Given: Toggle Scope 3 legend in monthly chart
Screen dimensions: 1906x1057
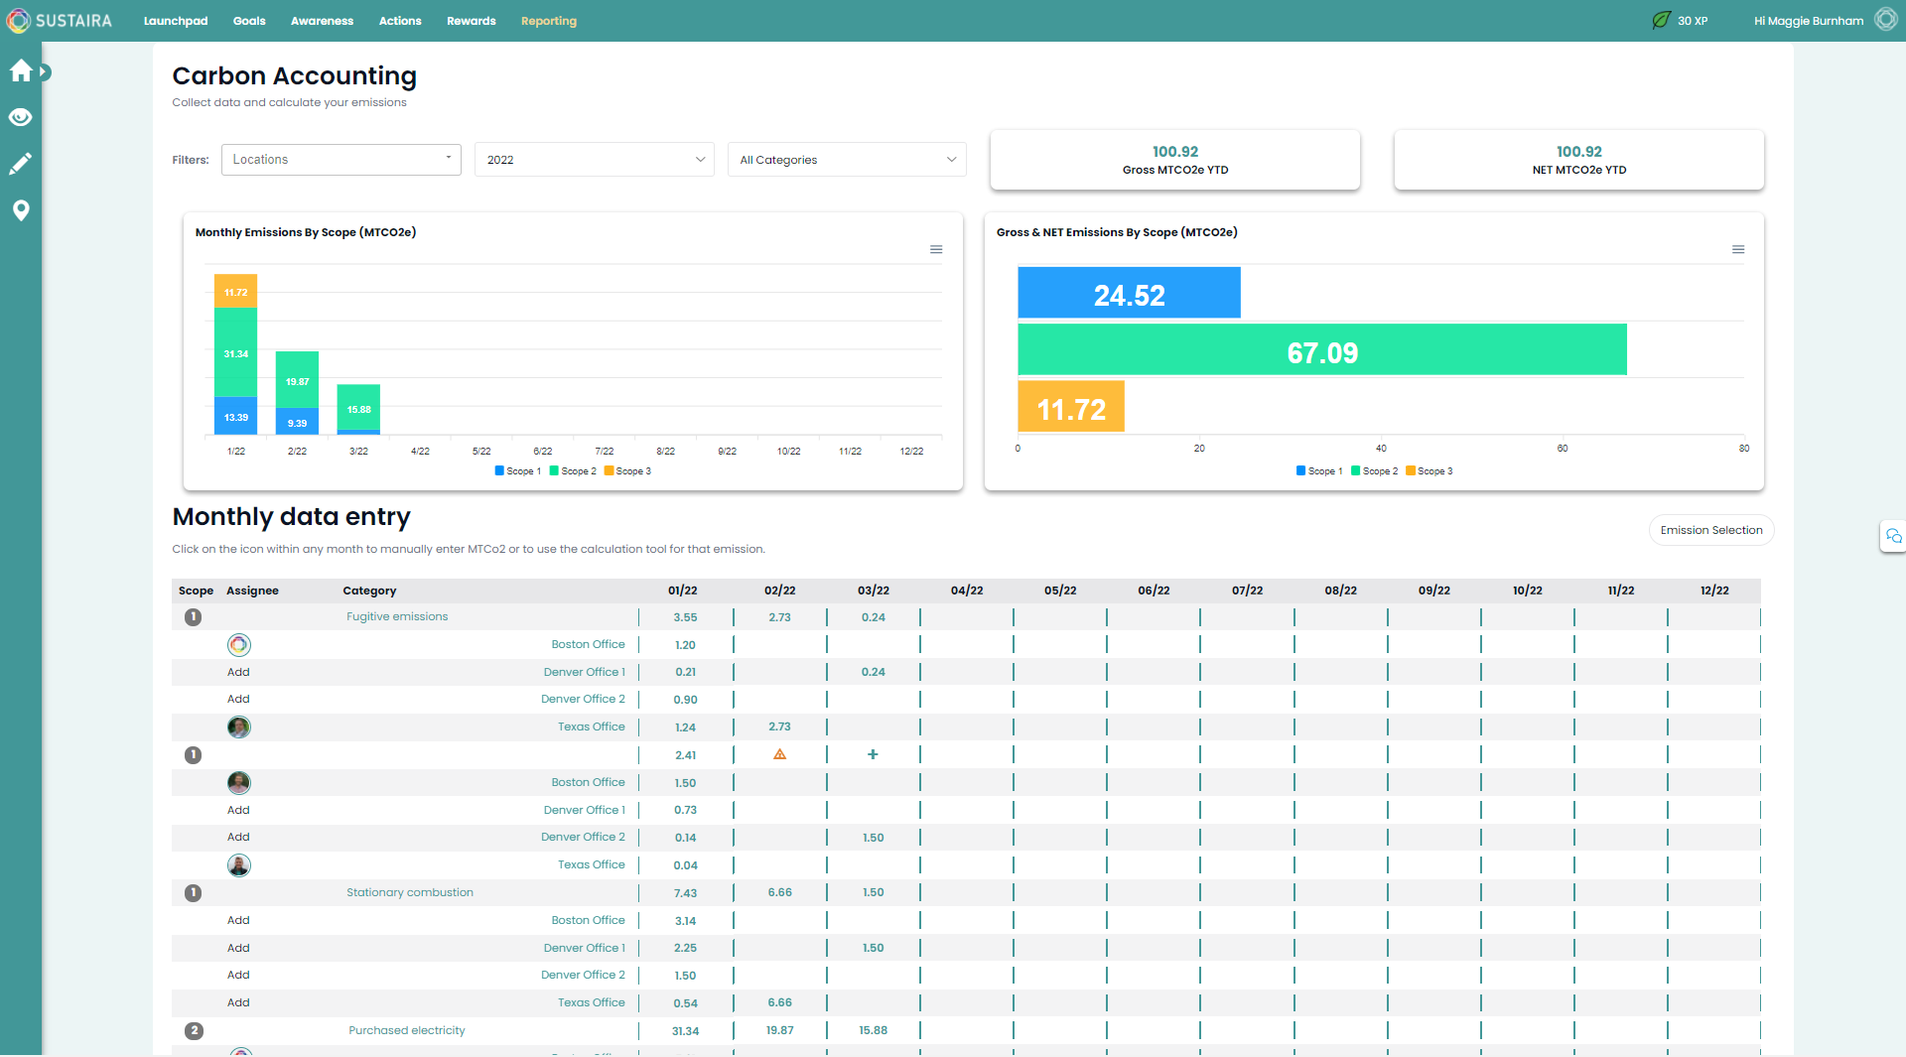Looking at the screenshot, I should pos(627,471).
